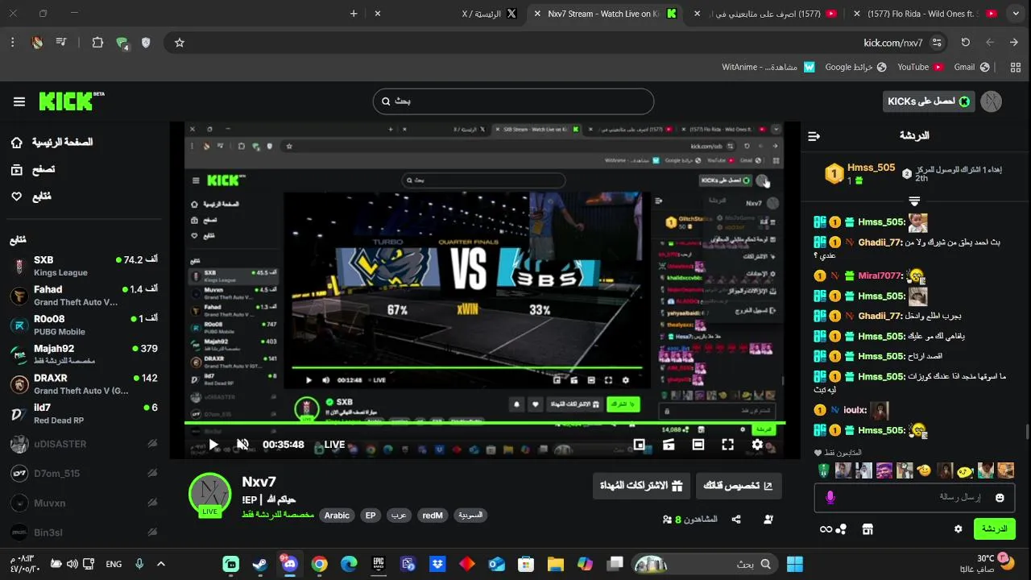Open the Kick hamburger sidebar menu
This screenshot has height=580, width=1031.
(x=19, y=101)
